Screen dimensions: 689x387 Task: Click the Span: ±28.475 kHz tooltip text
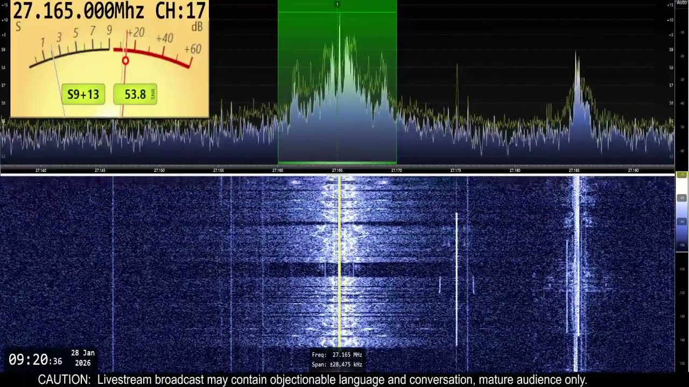[337, 364]
